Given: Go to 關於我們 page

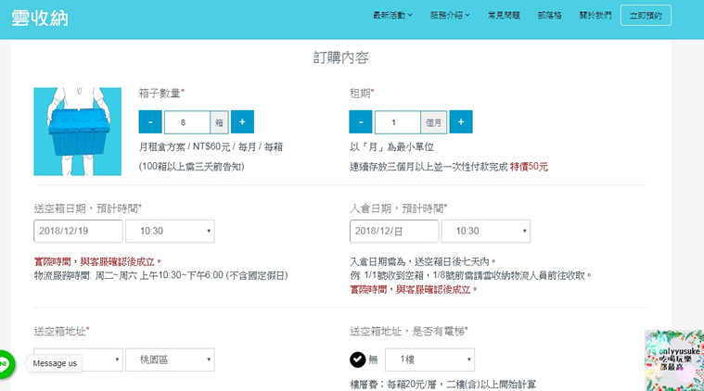Looking at the screenshot, I should [x=595, y=15].
